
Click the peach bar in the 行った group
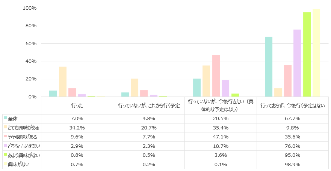[x=63, y=82]
